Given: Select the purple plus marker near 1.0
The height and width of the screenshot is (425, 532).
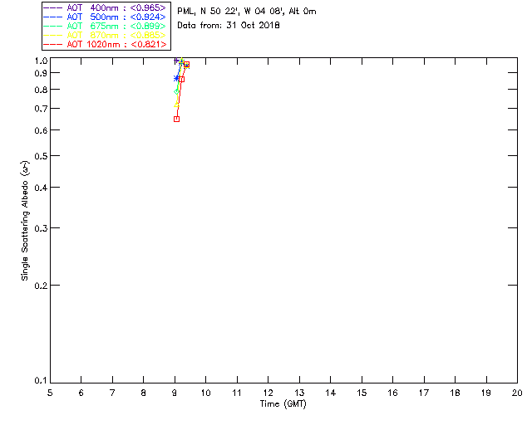Looking at the screenshot, I should (x=176, y=61).
